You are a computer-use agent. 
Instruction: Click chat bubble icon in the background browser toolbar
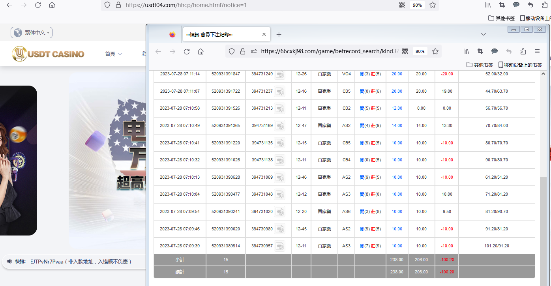[x=516, y=5]
